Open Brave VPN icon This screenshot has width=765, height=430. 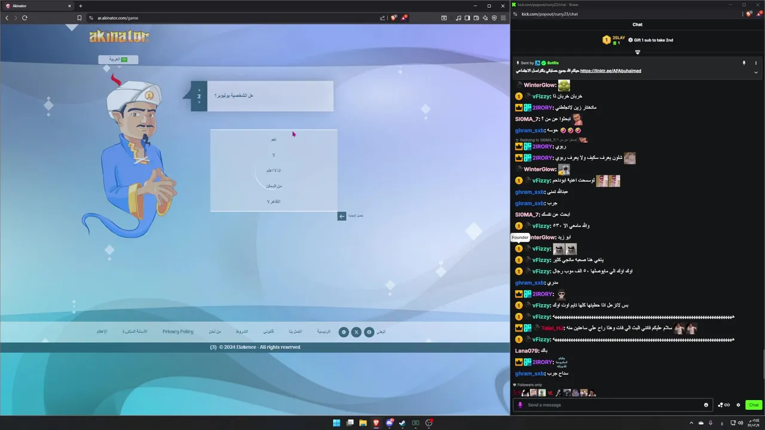(x=494, y=18)
